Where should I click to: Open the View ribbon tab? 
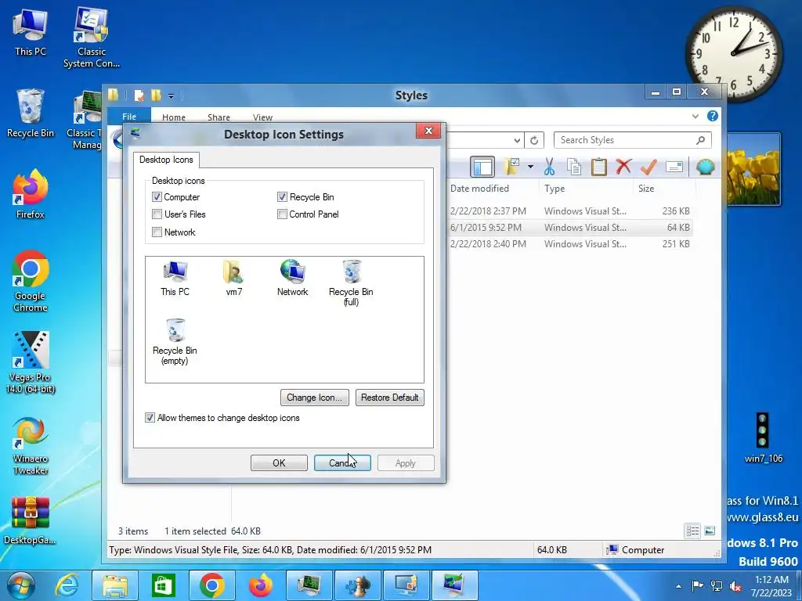263,117
